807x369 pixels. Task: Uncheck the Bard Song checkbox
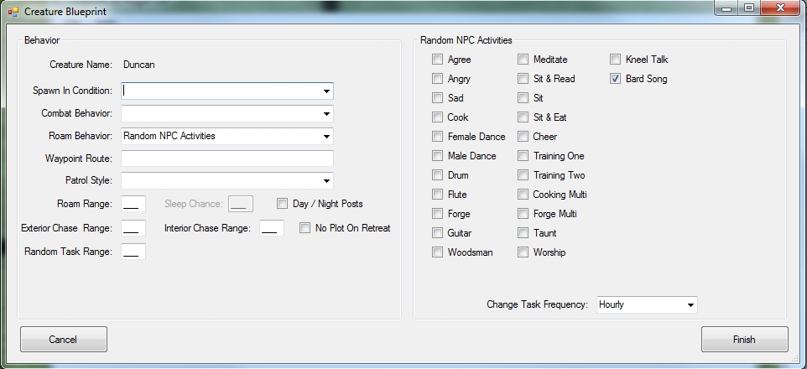coord(616,79)
